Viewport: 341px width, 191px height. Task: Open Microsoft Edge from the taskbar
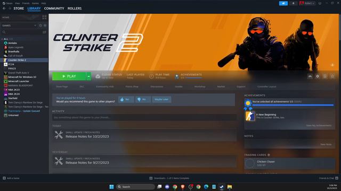point(206,187)
